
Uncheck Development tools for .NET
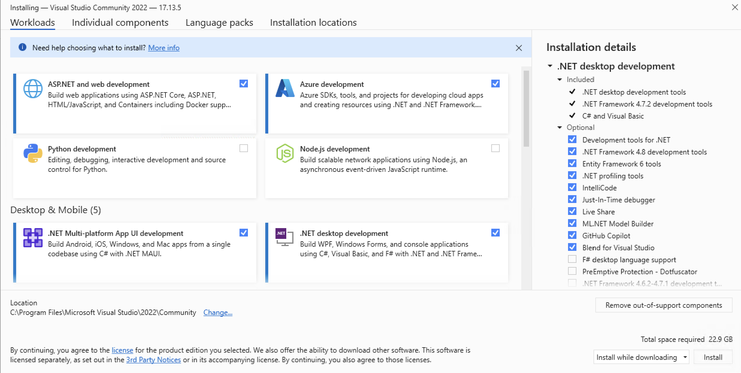(572, 140)
